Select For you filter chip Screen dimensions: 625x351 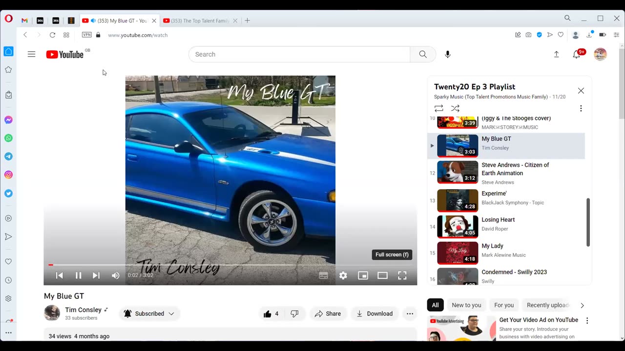pos(504,305)
